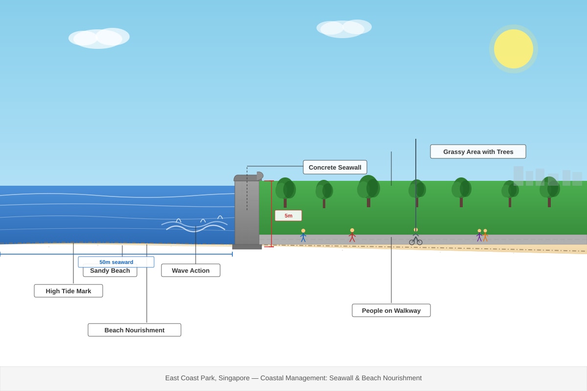Click the Beach Nourishment label

[135, 330]
